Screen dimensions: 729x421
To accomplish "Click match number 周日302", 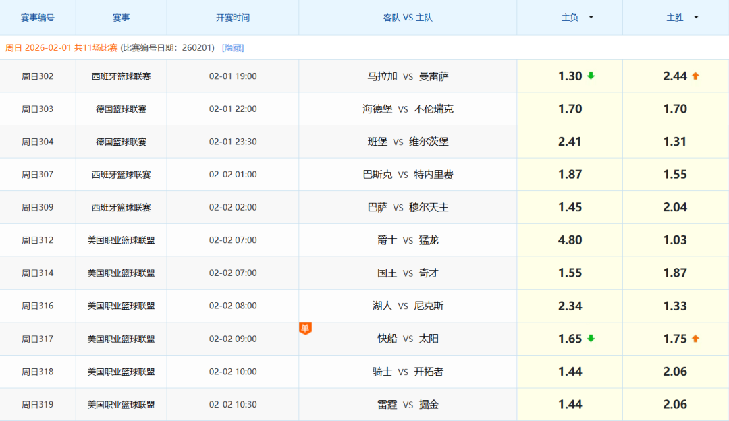I will click(x=38, y=76).
